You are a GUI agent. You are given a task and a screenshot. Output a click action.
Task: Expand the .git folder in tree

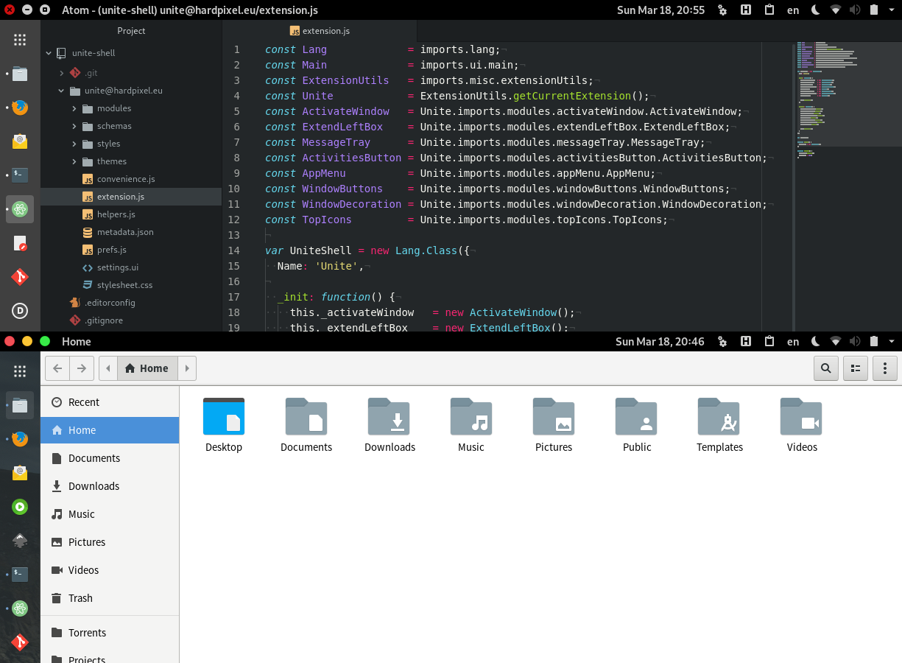tap(62, 73)
